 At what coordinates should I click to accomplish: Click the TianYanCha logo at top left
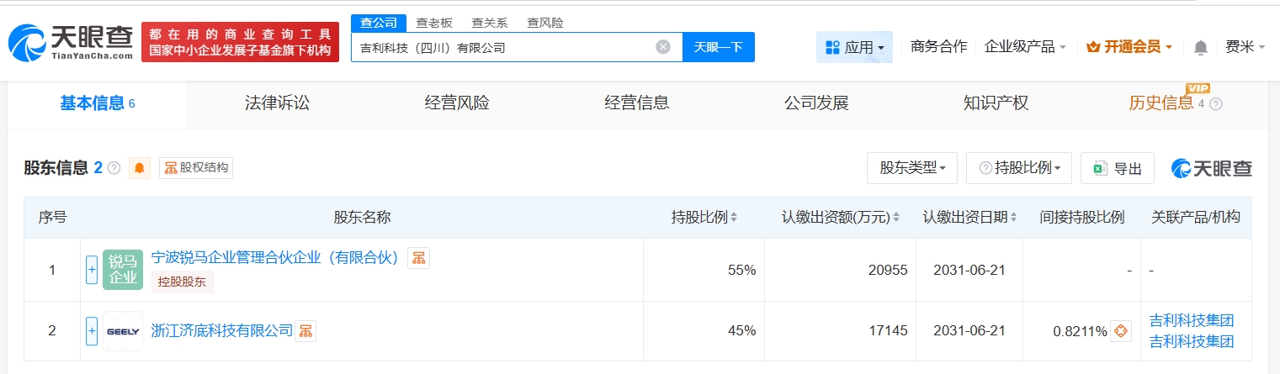pos(70,41)
